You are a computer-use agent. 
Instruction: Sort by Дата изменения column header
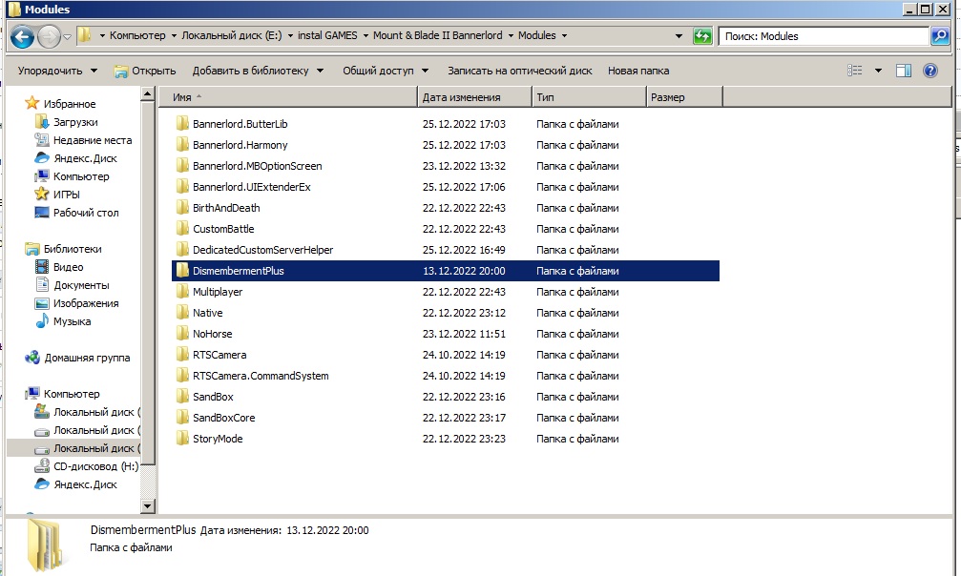point(475,97)
